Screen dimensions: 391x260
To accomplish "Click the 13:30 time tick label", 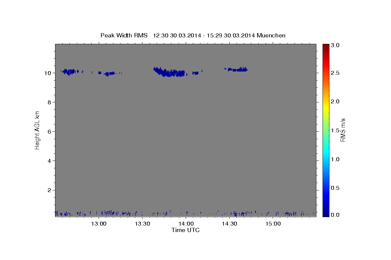I will tap(142, 224).
